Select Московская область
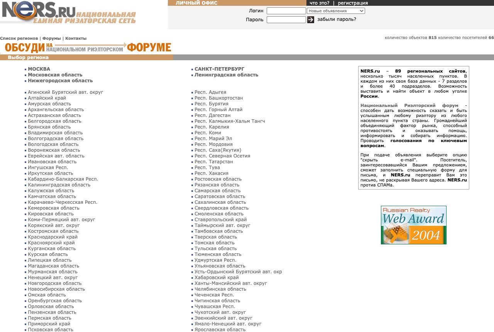Viewport: 494px width, 332px height. (x=55, y=75)
